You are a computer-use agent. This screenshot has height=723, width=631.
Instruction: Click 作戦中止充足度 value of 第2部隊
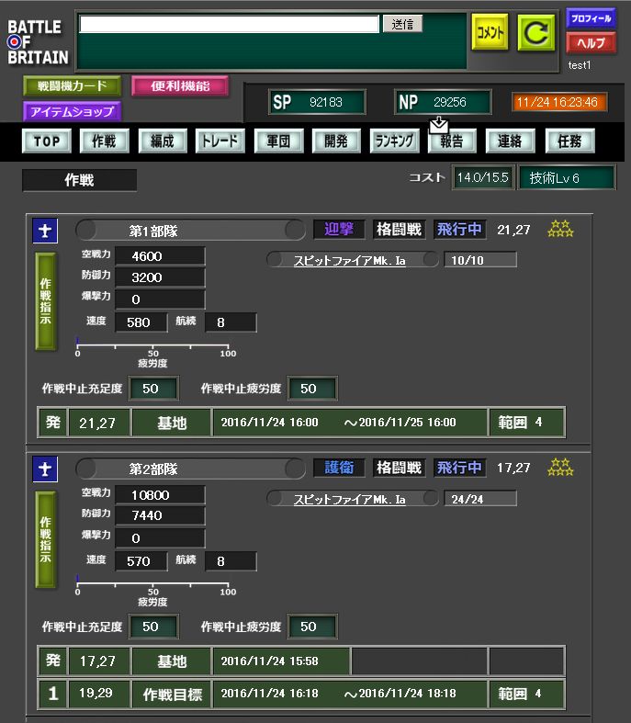[x=153, y=627]
